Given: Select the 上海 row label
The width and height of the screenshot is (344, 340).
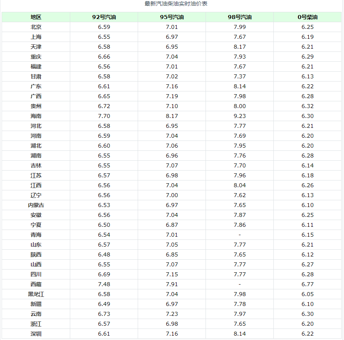Looking at the screenshot, I should click(36, 37).
